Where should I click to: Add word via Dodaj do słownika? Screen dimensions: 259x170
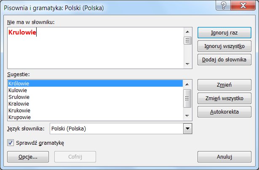point(224,60)
